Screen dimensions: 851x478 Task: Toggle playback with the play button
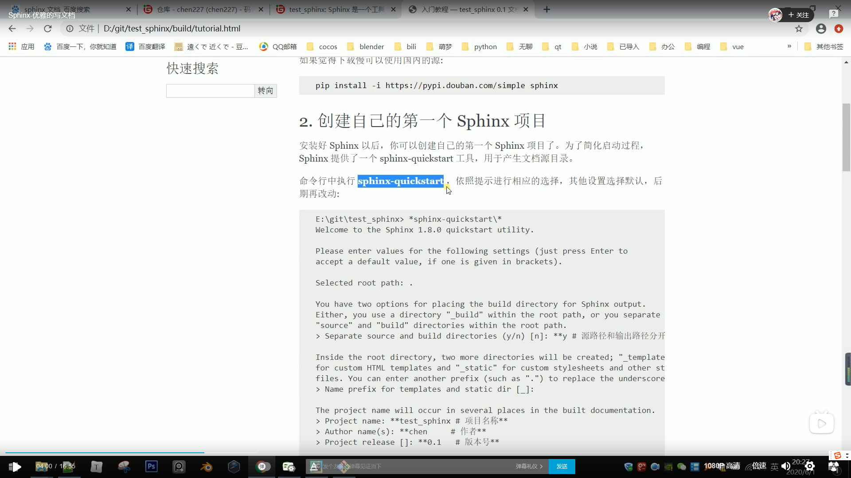(16, 466)
